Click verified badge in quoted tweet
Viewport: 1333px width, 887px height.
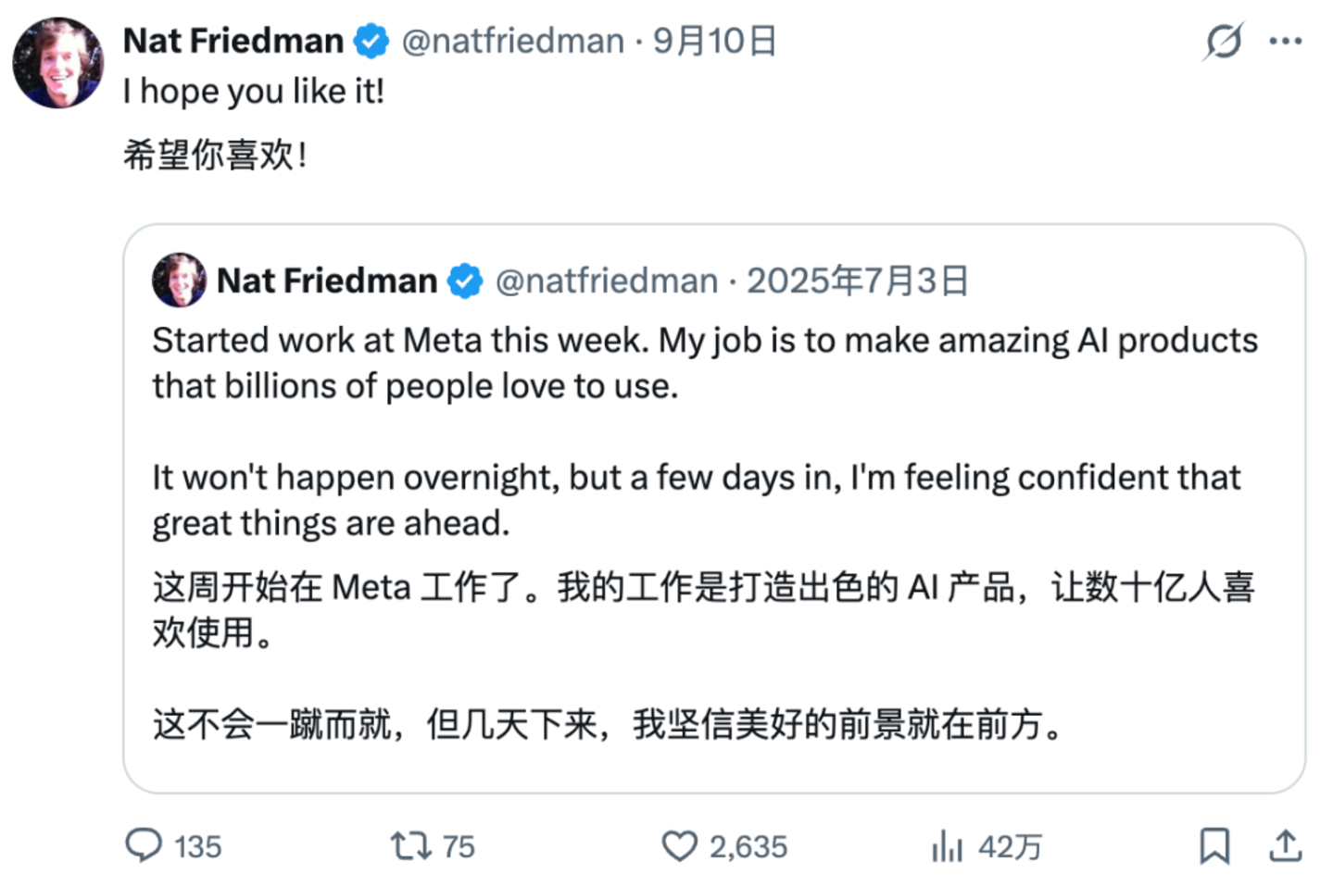click(x=465, y=281)
